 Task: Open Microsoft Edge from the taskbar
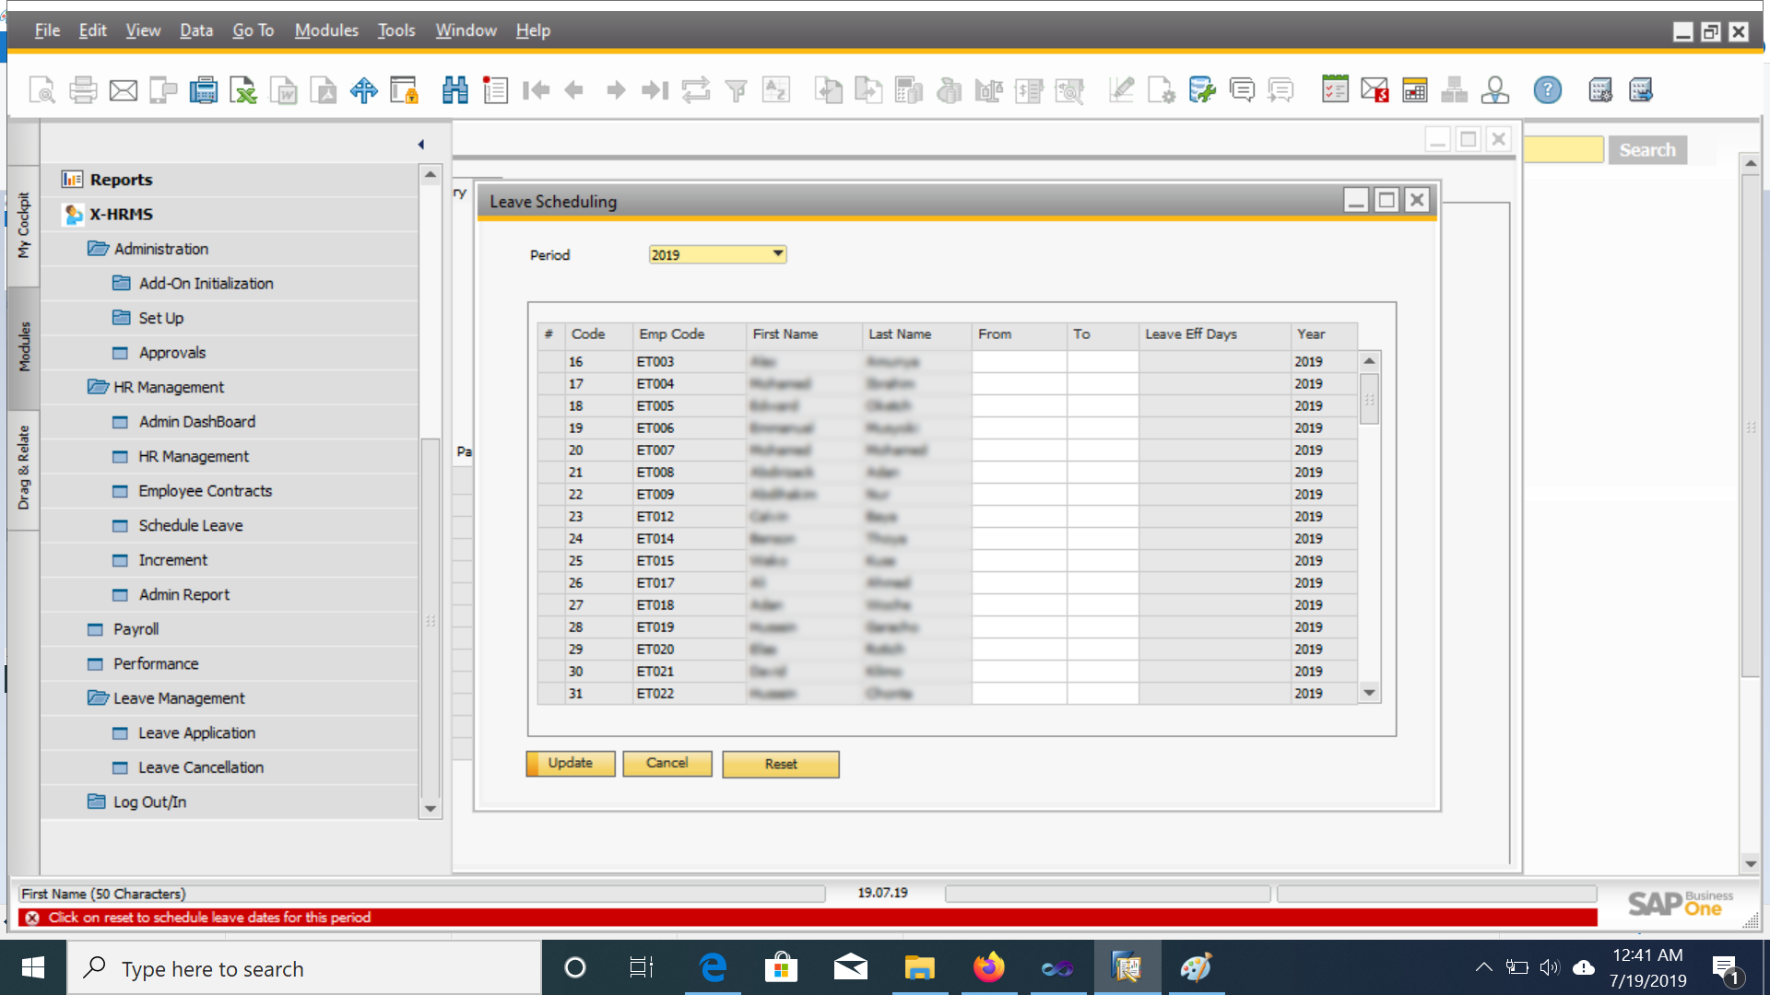tap(713, 967)
